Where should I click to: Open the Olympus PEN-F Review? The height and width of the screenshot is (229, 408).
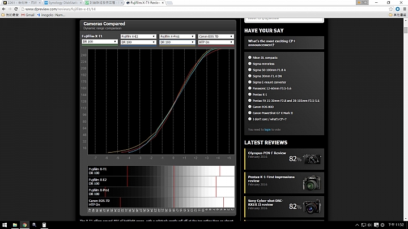(267, 153)
